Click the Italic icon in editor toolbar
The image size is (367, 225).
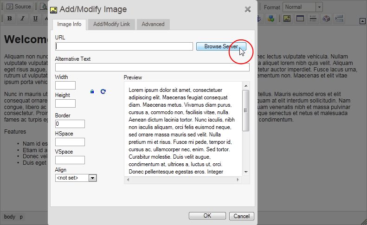click(x=22, y=19)
